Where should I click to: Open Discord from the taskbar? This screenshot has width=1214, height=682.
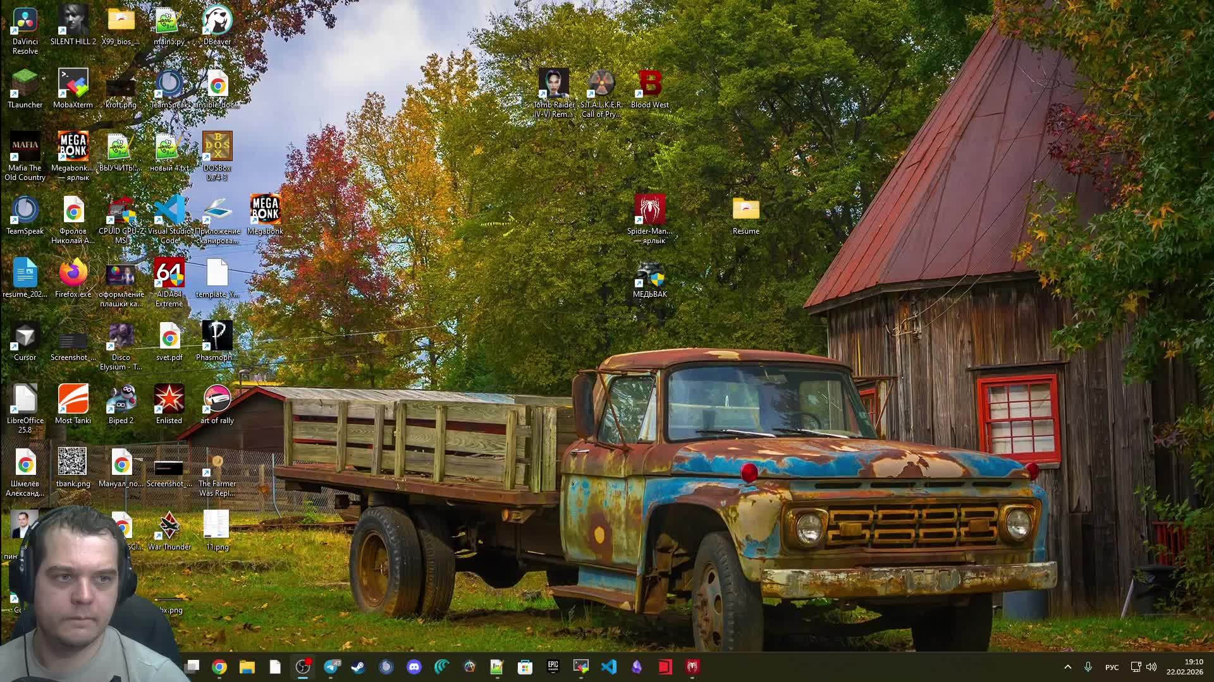[414, 667]
